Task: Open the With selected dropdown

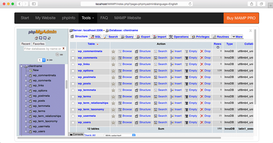Action: click(x=120, y=135)
